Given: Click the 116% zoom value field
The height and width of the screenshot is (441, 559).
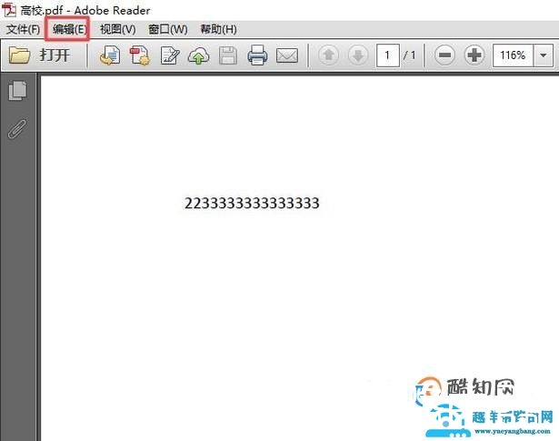Looking at the screenshot, I should pyautogui.click(x=514, y=55).
